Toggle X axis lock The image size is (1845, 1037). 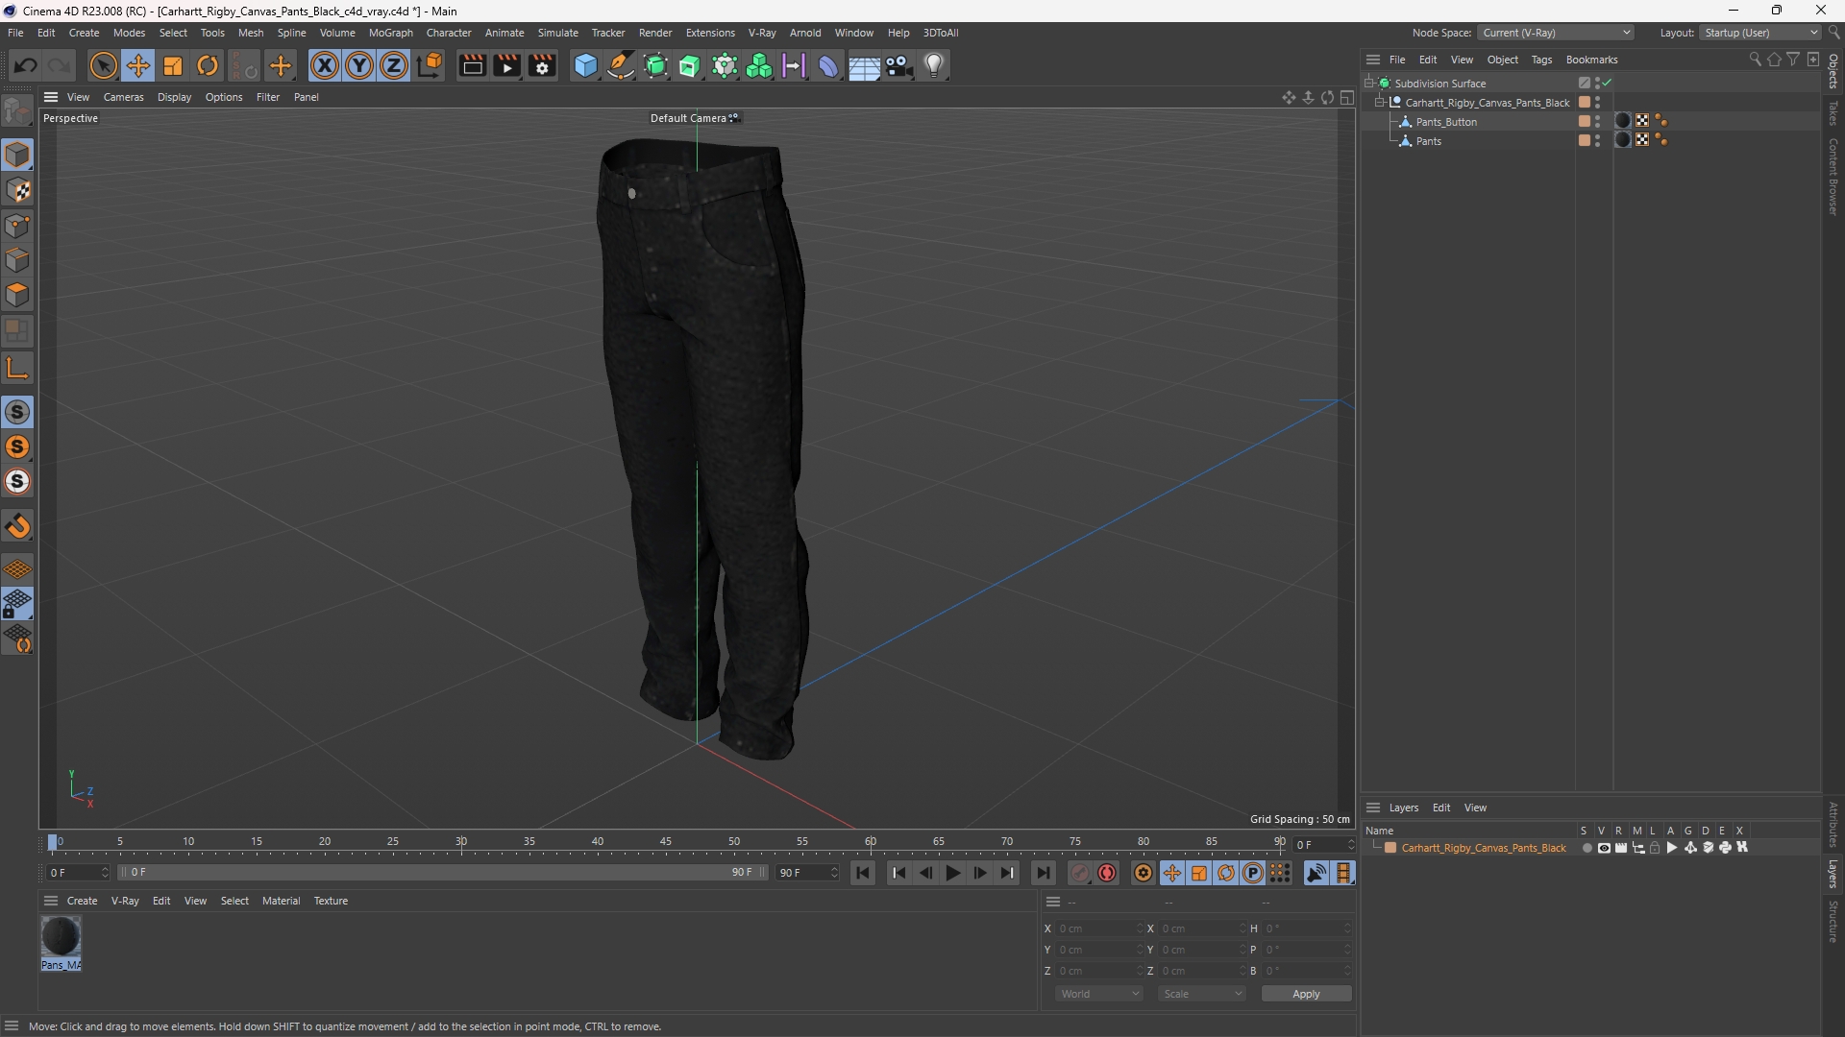325,66
